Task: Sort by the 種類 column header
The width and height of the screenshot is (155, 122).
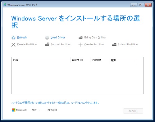Action: (x=123, y=60)
